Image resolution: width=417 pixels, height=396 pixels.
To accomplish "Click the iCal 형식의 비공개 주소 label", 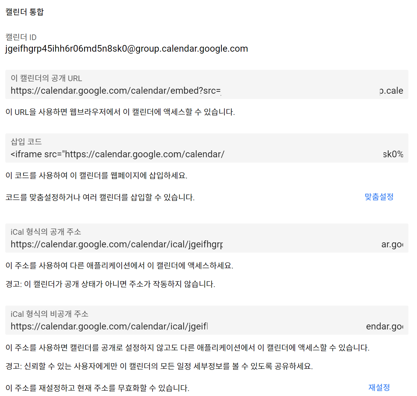I will [49, 314].
